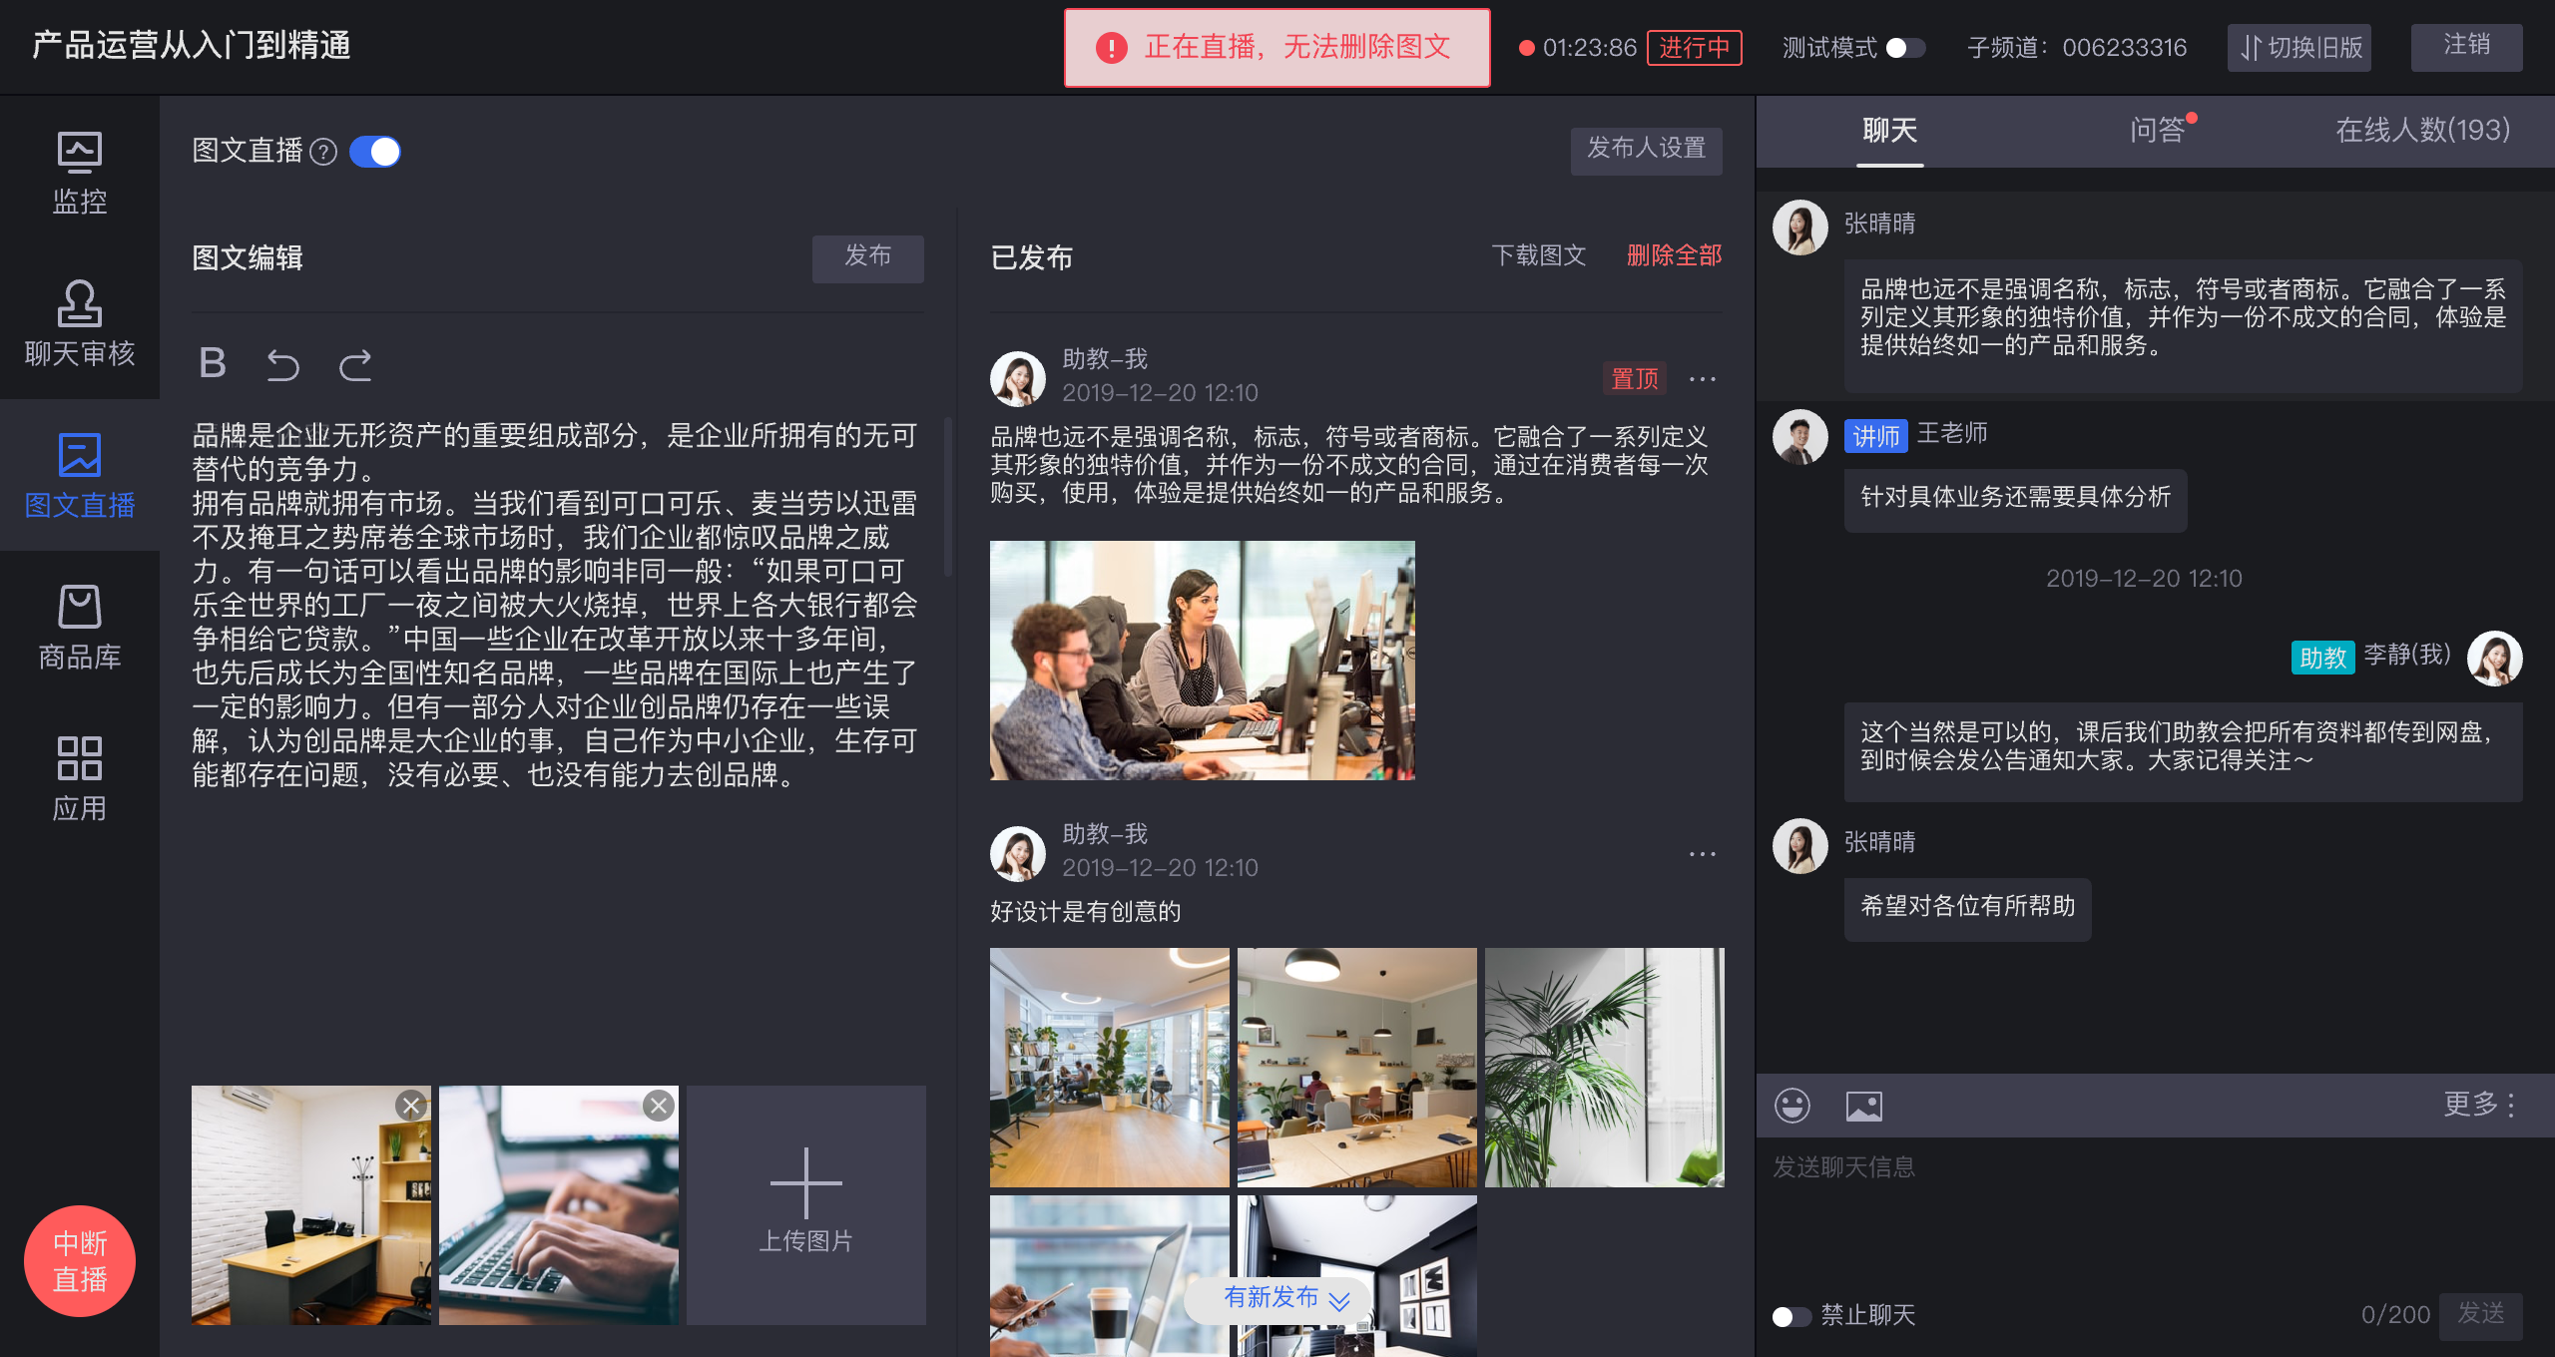The height and width of the screenshot is (1357, 2555).
Task: Toggle 测试模式 switch
Action: point(1905,48)
